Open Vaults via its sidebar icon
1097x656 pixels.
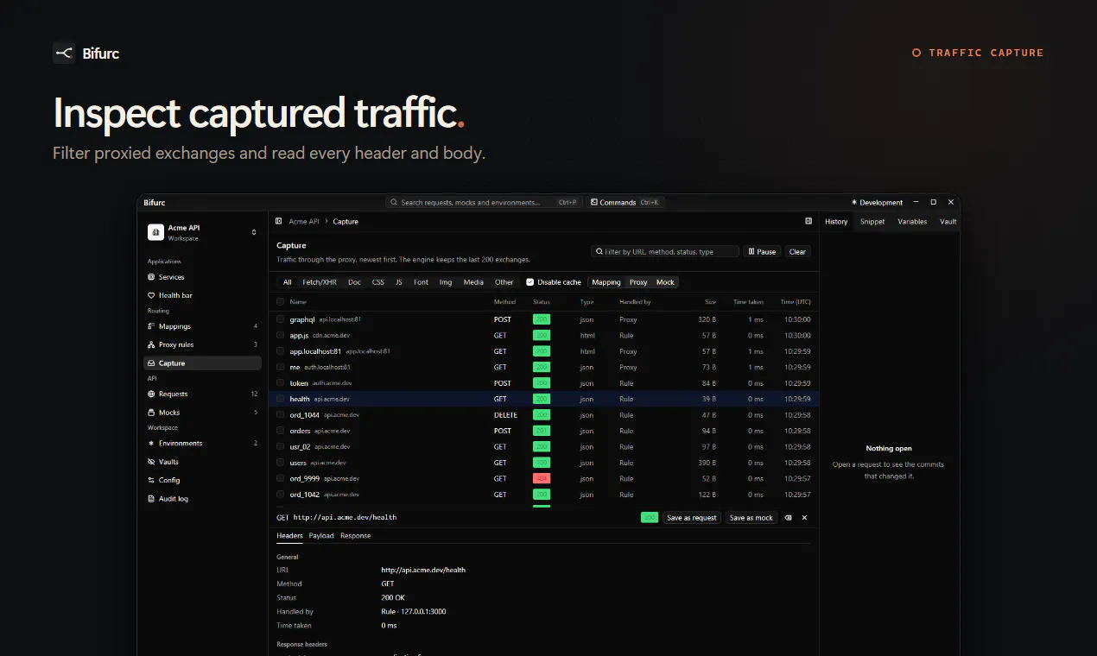151,462
